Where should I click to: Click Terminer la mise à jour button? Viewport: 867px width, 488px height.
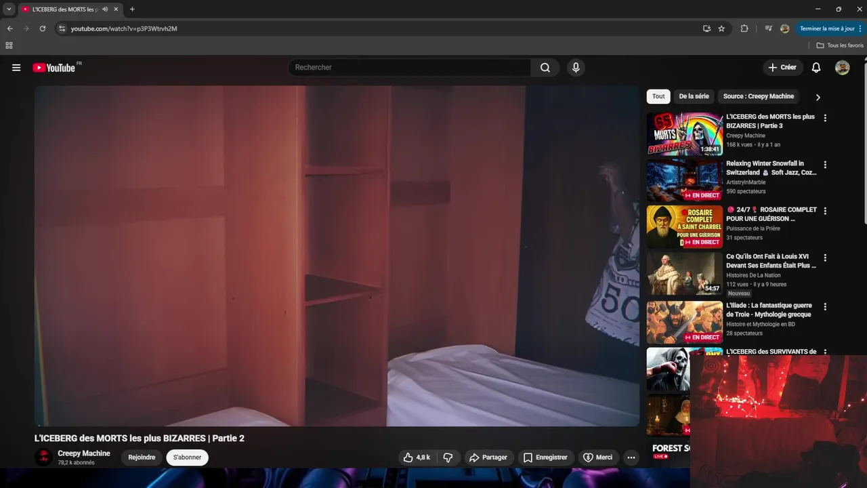(x=830, y=28)
